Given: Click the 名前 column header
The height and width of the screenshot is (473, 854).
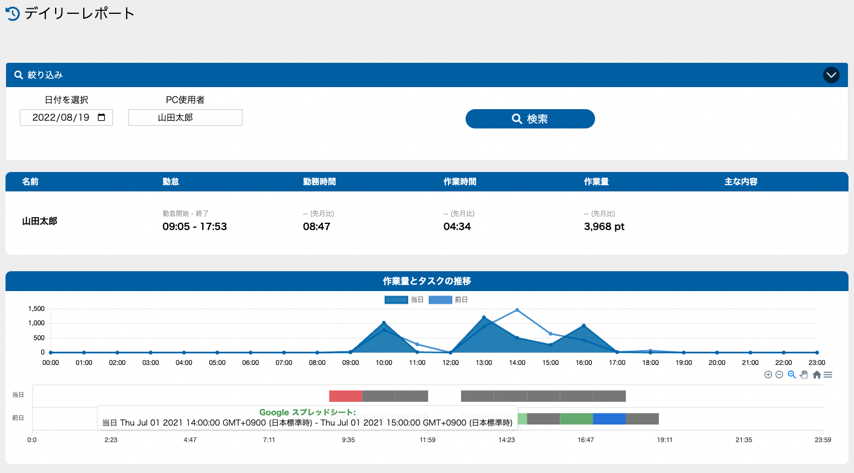Looking at the screenshot, I should click(30, 182).
